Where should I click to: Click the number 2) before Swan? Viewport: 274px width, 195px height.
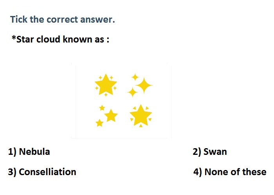(x=197, y=152)
